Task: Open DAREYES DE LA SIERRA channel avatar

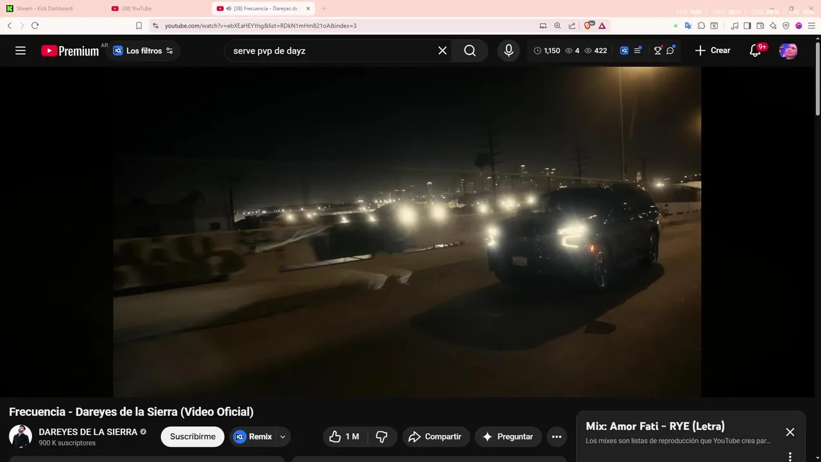Action: coord(21,436)
